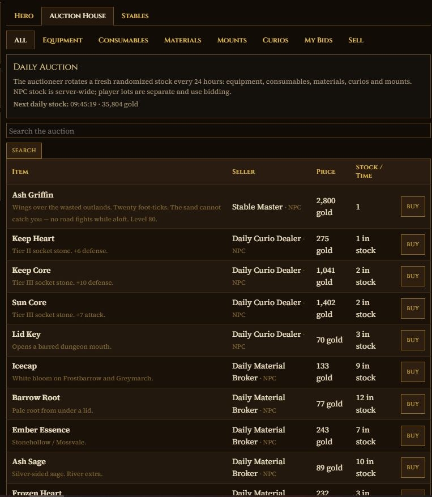Select the Auction House tab
This screenshot has height=497, width=432.
click(78, 16)
